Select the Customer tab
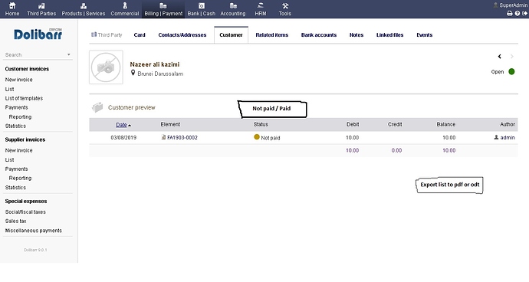 coord(231,34)
